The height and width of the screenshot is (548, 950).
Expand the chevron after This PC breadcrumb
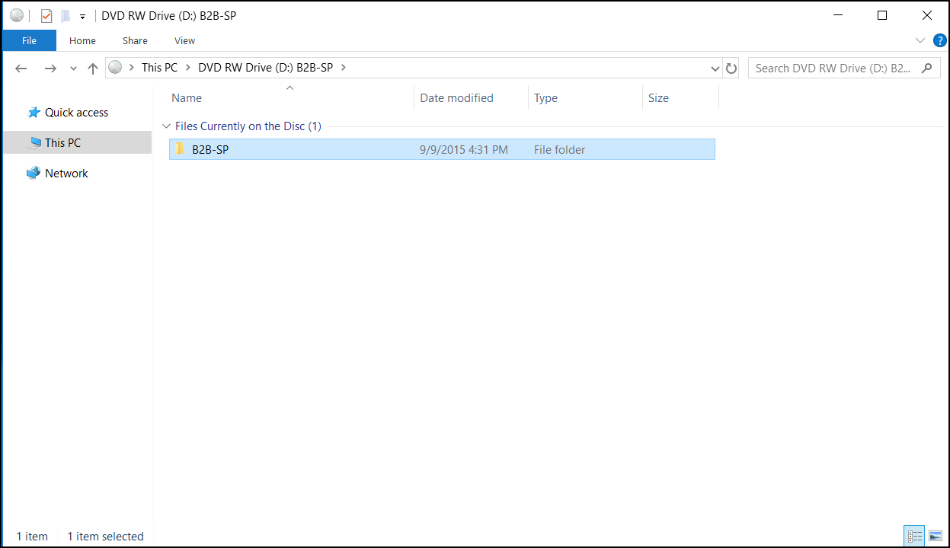[x=187, y=67]
